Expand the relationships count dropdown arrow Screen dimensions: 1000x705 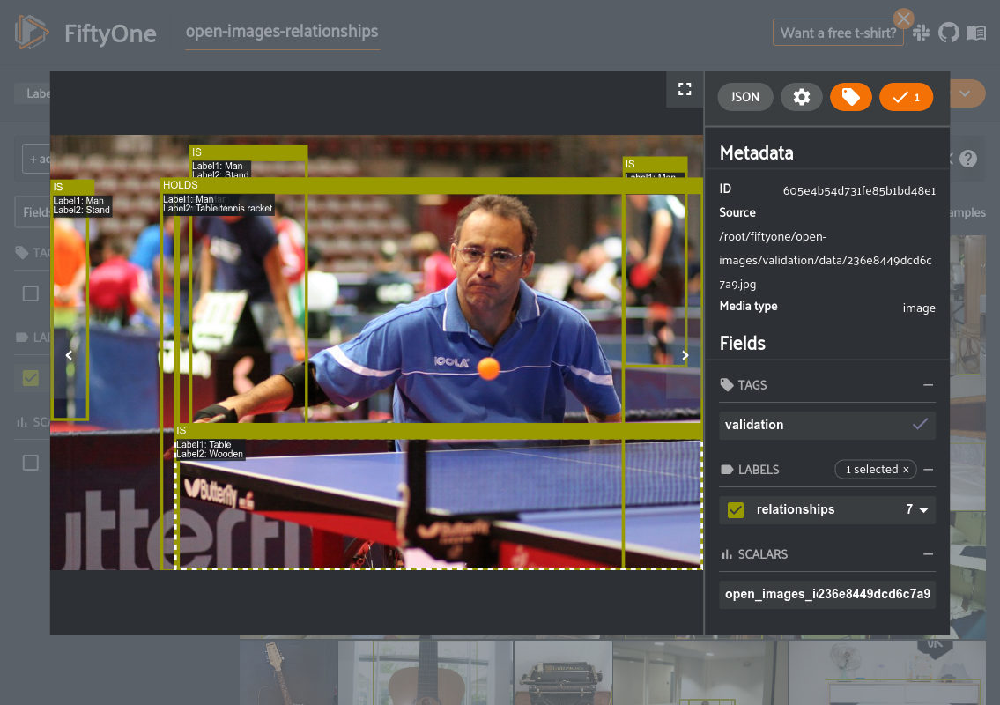point(924,510)
